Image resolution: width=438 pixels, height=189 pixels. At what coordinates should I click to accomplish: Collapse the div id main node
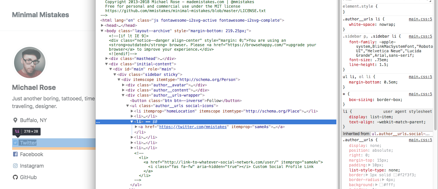tap(111, 69)
